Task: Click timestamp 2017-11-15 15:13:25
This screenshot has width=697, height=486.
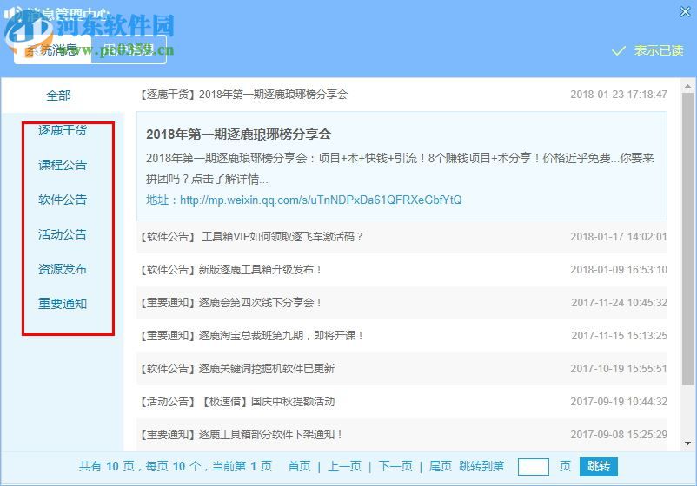Action: (619, 336)
